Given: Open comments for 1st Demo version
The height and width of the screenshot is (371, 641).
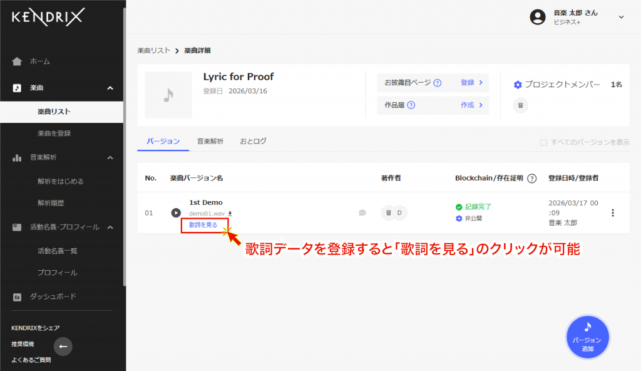Looking at the screenshot, I should click(362, 213).
